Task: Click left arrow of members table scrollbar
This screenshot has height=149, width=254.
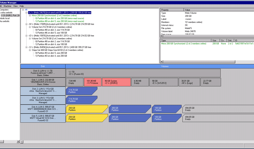Action: tap(162, 61)
